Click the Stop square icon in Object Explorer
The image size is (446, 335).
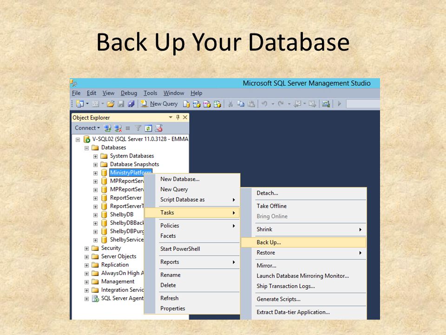(128, 128)
